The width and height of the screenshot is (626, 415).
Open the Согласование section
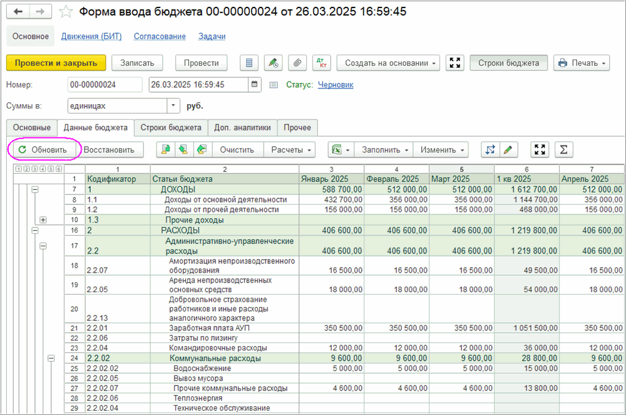tap(160, 36)
